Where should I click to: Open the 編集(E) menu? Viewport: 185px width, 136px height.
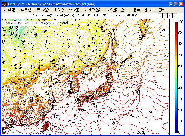(26, 10)
